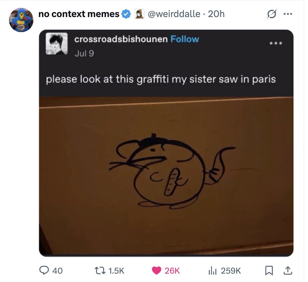This screenshot has width=308, height=282.
Task: Click Follow next to crossroadsbishounen
Action: point(185,39)
